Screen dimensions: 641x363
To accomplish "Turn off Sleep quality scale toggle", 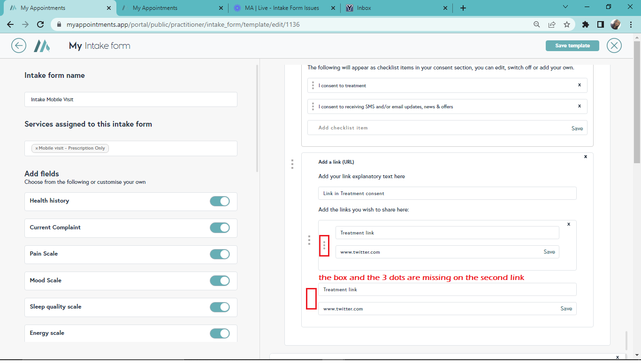I will point(220,307).
